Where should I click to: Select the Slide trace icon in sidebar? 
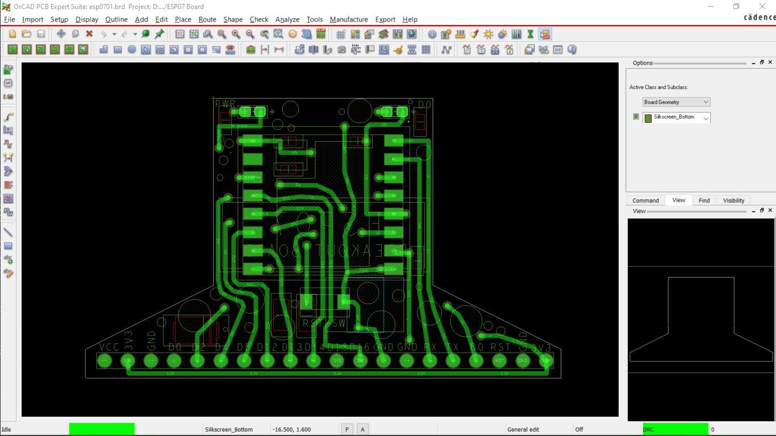[x=8, y=130]
